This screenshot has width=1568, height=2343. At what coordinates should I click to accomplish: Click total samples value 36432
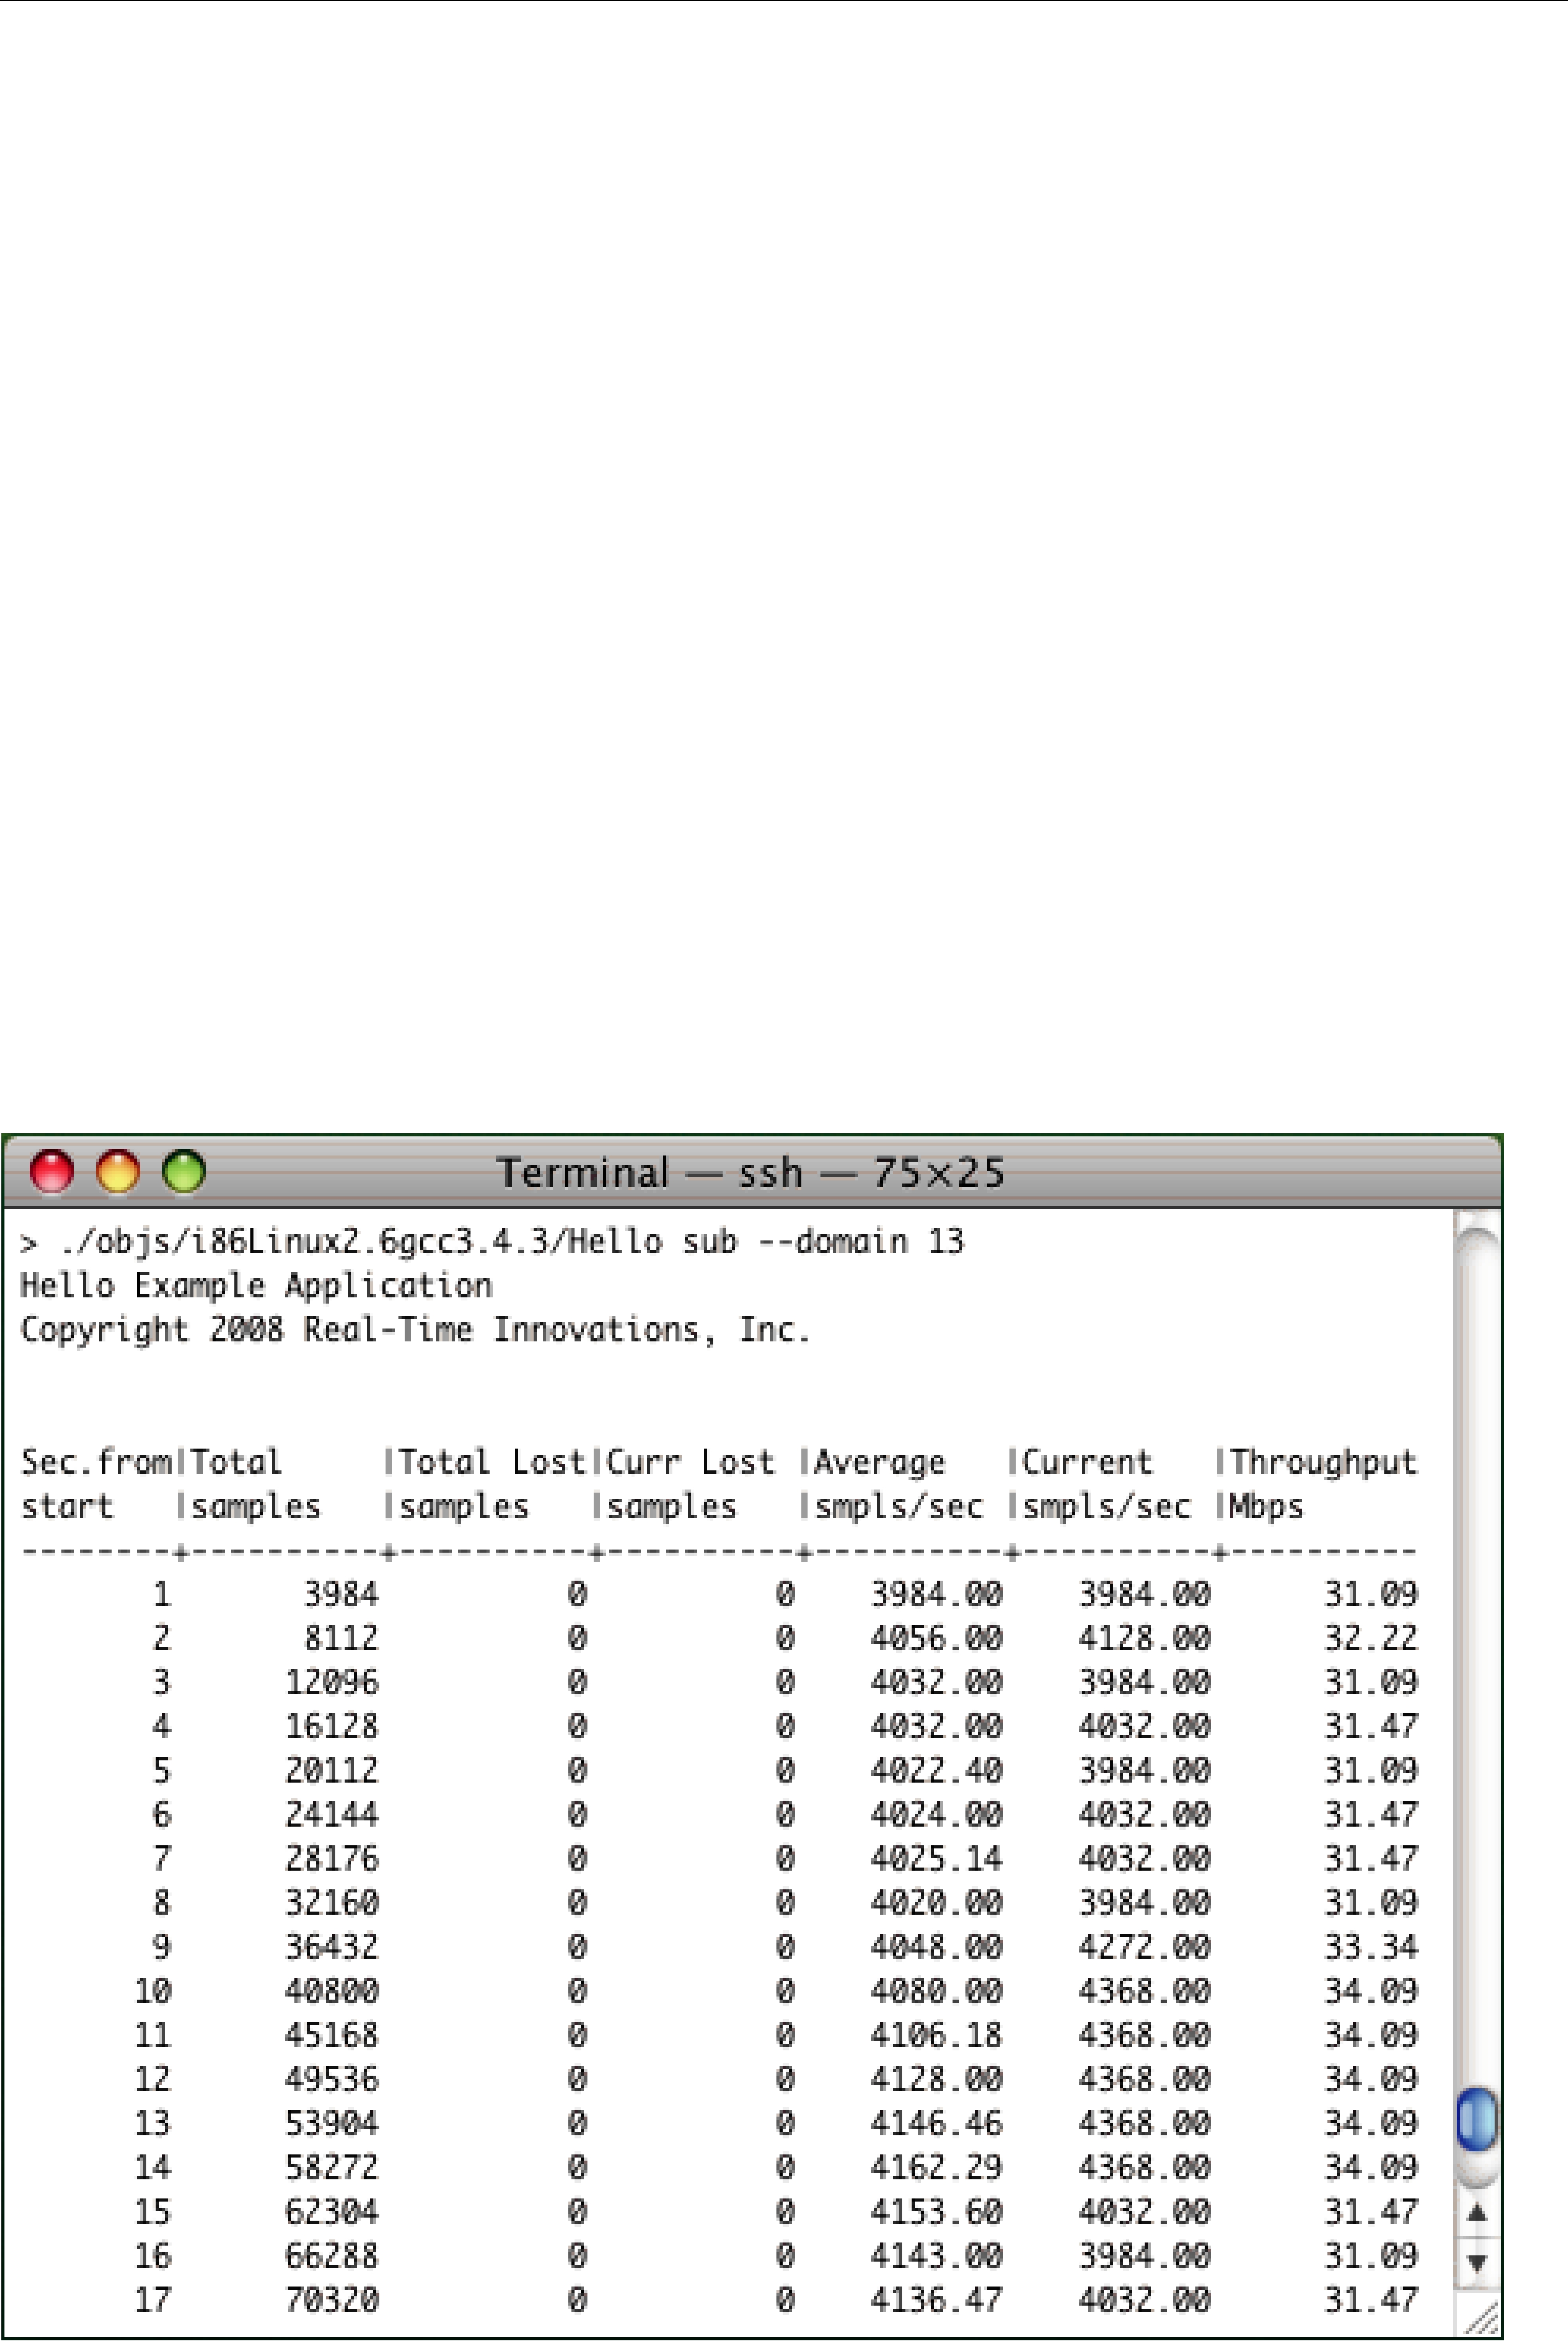(x=332, y=1947)
